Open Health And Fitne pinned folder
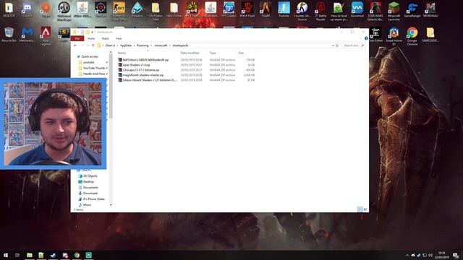463x260 pixels. [94, 74]
